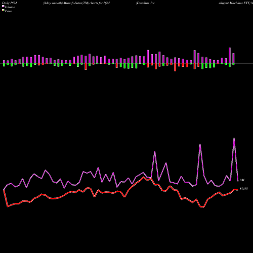
Task: Click the '89.83' price value label
Action: coord(243,189)
